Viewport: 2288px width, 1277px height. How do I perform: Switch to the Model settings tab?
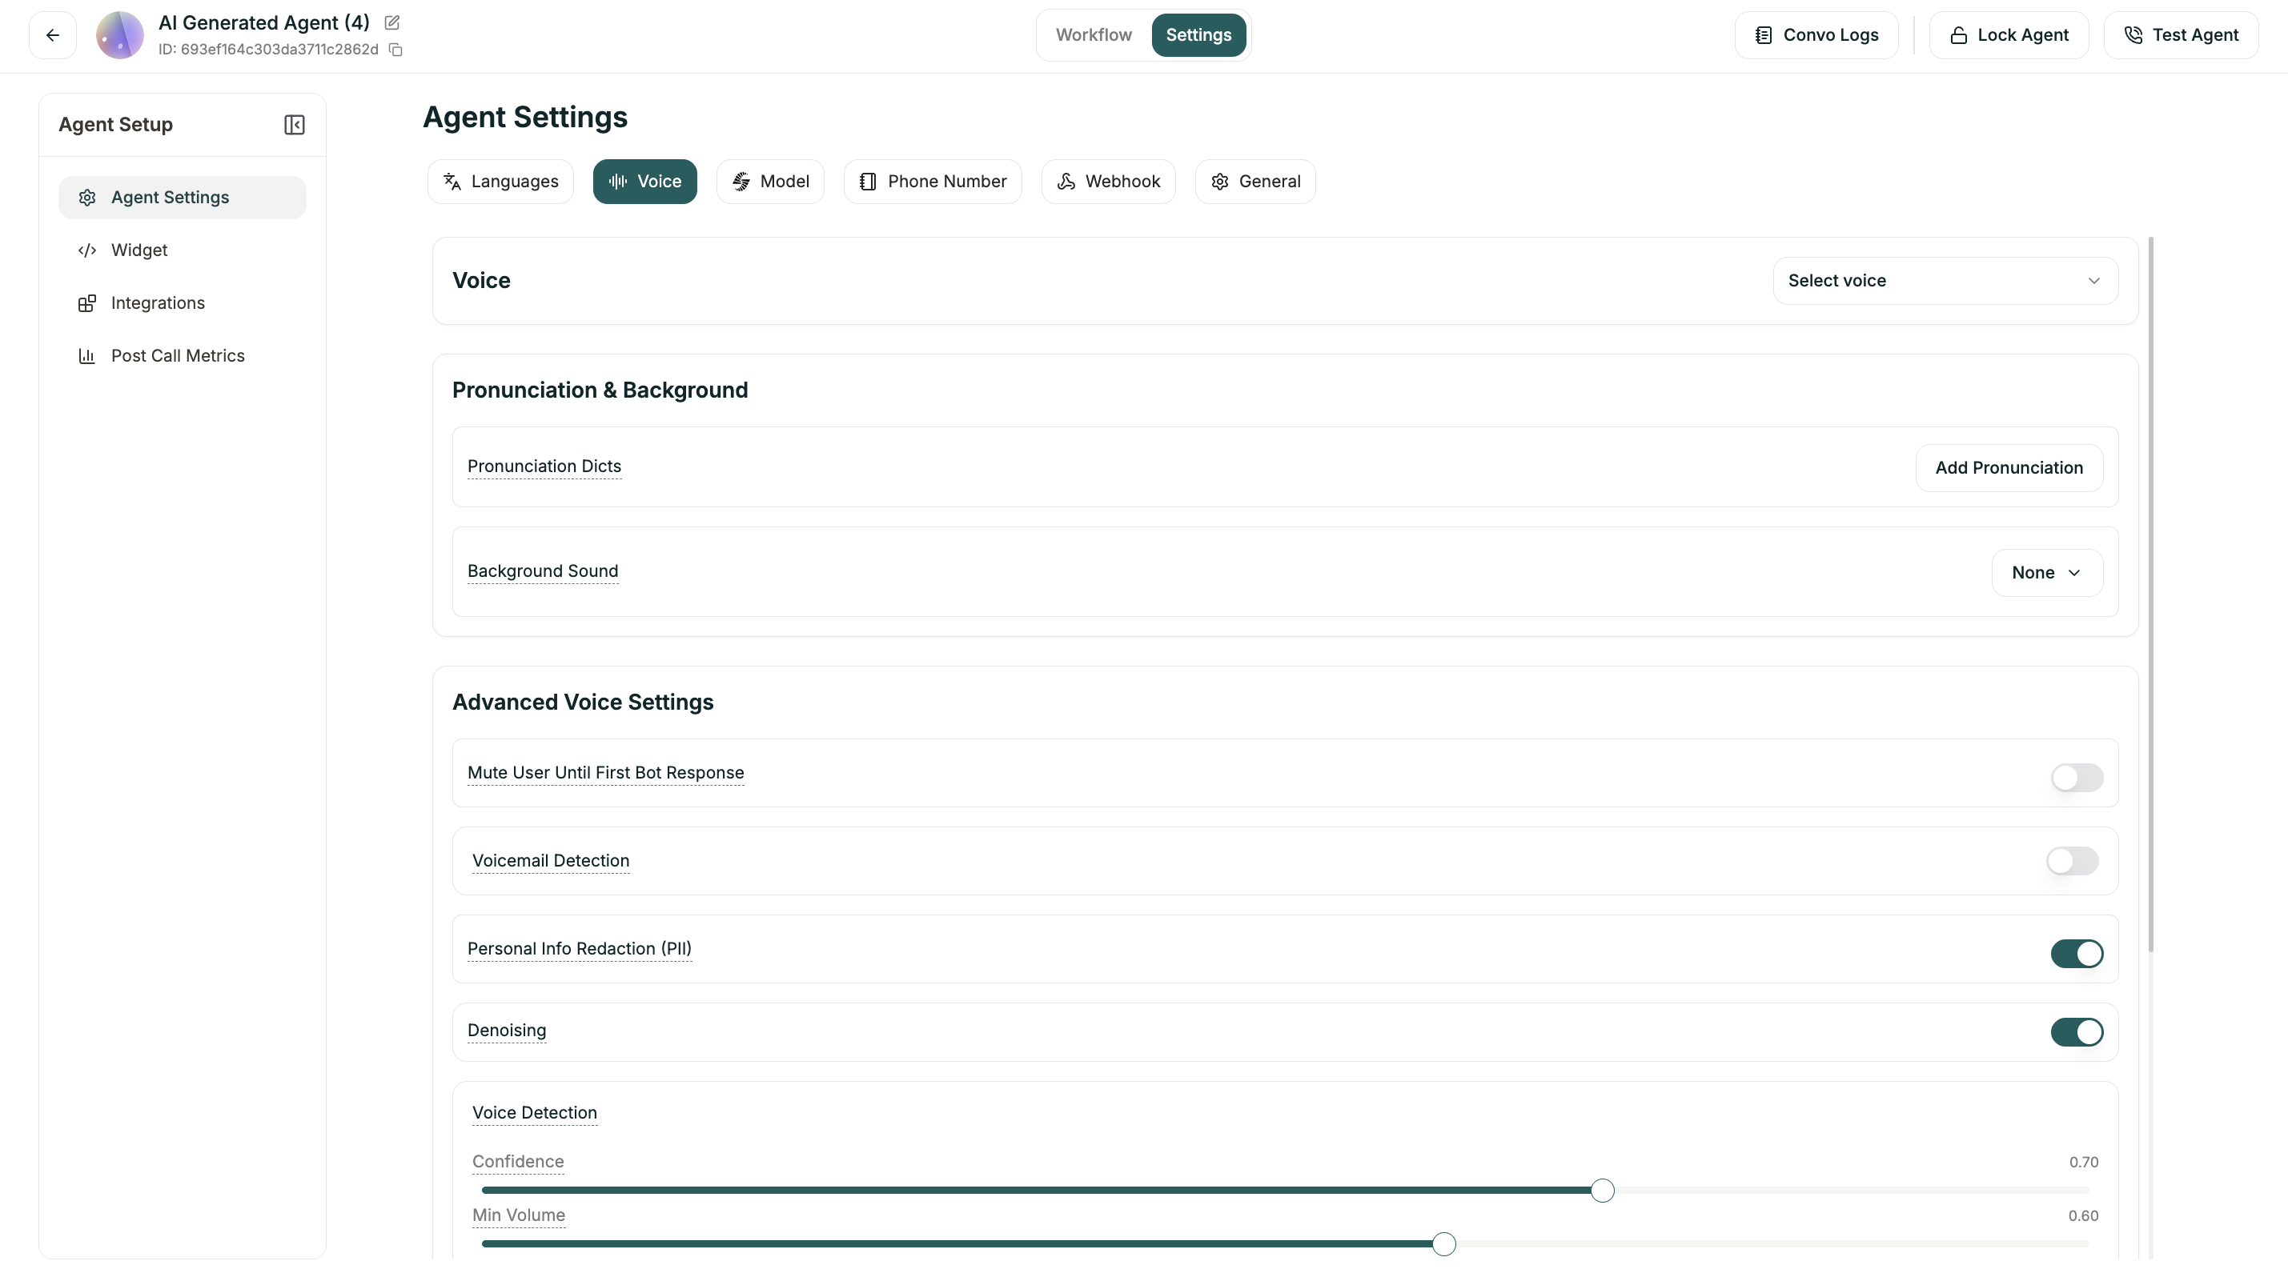(x=770, y=182)
